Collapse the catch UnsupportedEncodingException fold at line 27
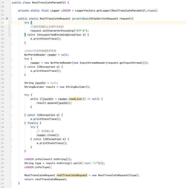Screen dimensions: 187x188 point(11,35)
